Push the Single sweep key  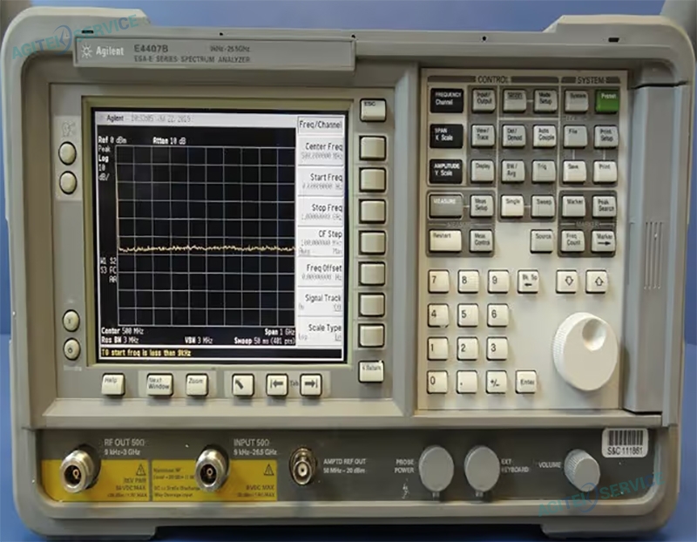click(512, 206)
